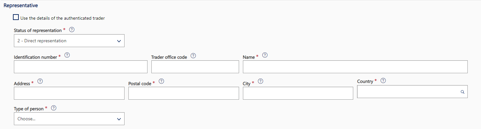Show help for the City field
Screen dimensions: 481x129
click(260, 82)
